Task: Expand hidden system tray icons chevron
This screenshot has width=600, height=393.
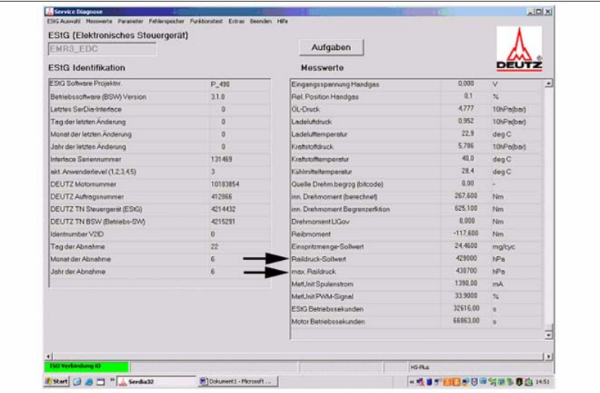Action: [412, 382]
